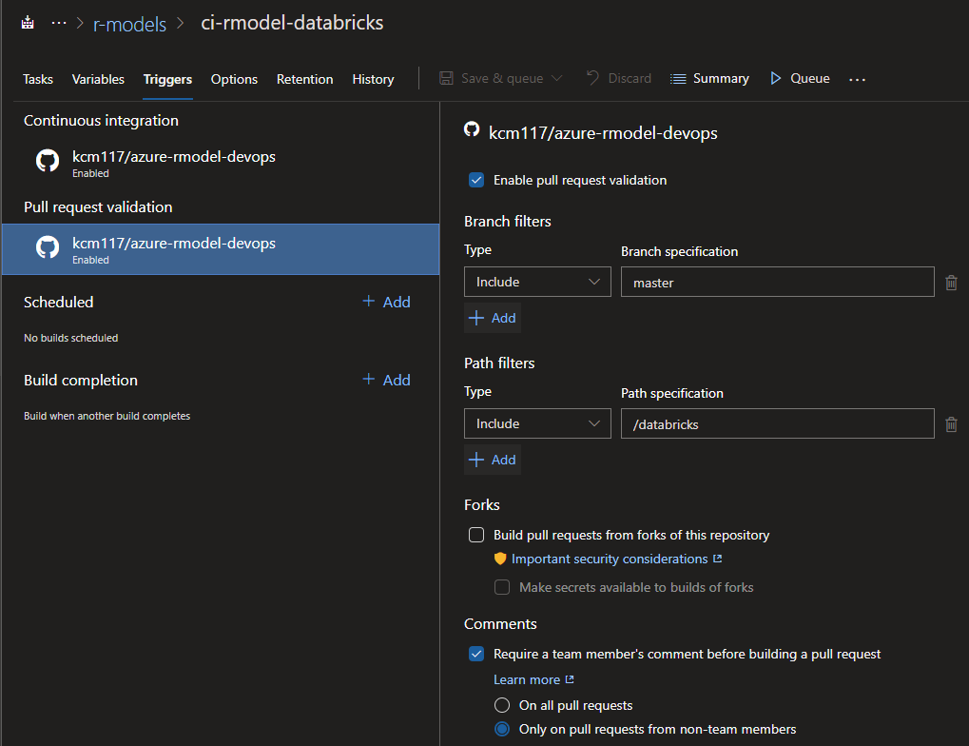Toggle Require a team member's comment checkbox
The width and height of the screenshot is (969, 746).
pyautogui.click(x=476, y=654)
